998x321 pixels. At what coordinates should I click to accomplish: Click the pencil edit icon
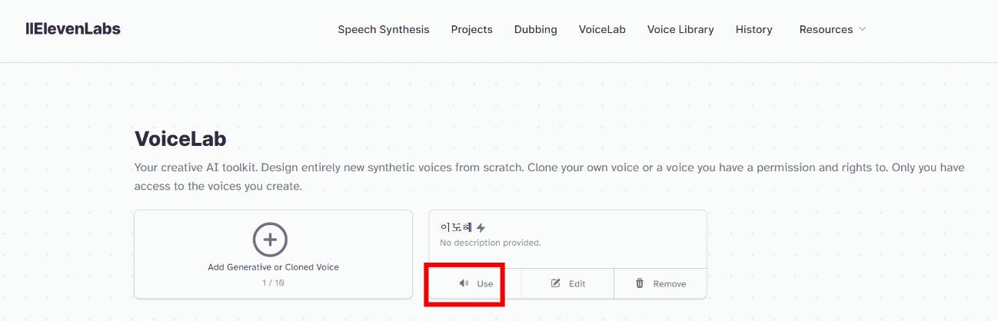556,283
